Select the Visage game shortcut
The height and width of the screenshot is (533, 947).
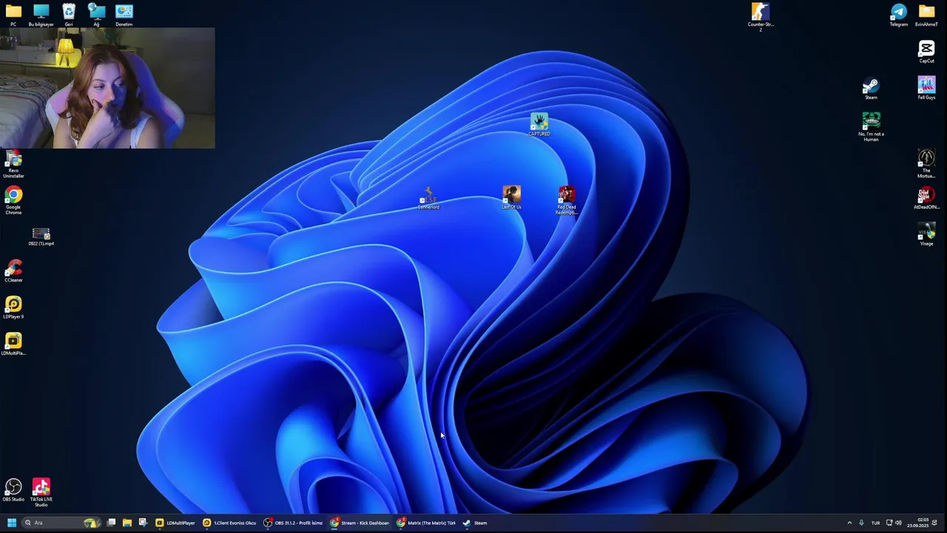(926, 235)
